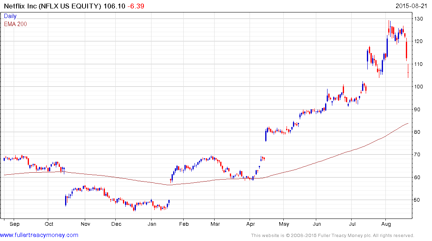Click the Dec month axis label
The width and height of the screenshot is (432, 241).
pyautogui.click(x=116, y=224)
